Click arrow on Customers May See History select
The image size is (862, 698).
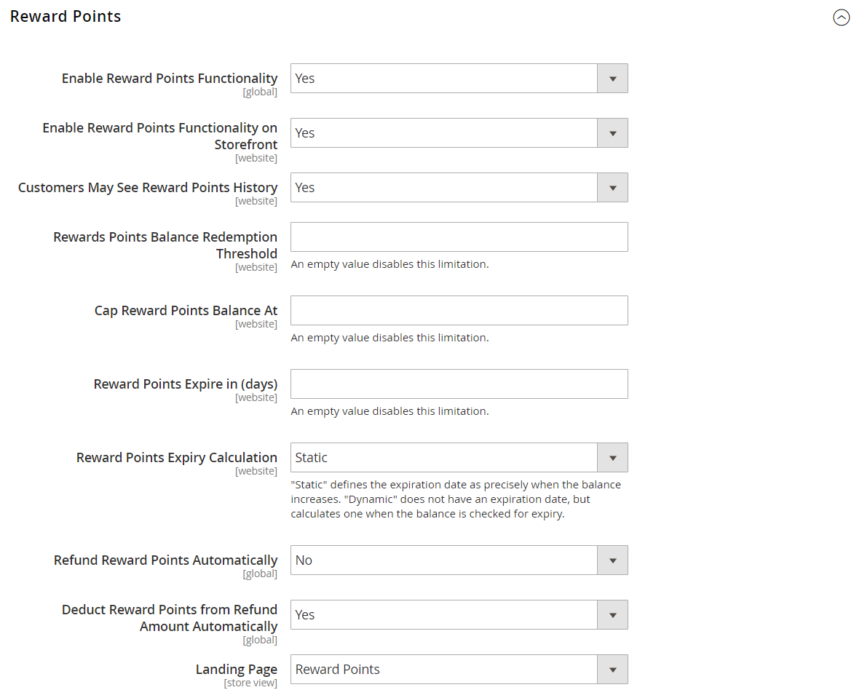pos(612,188)
